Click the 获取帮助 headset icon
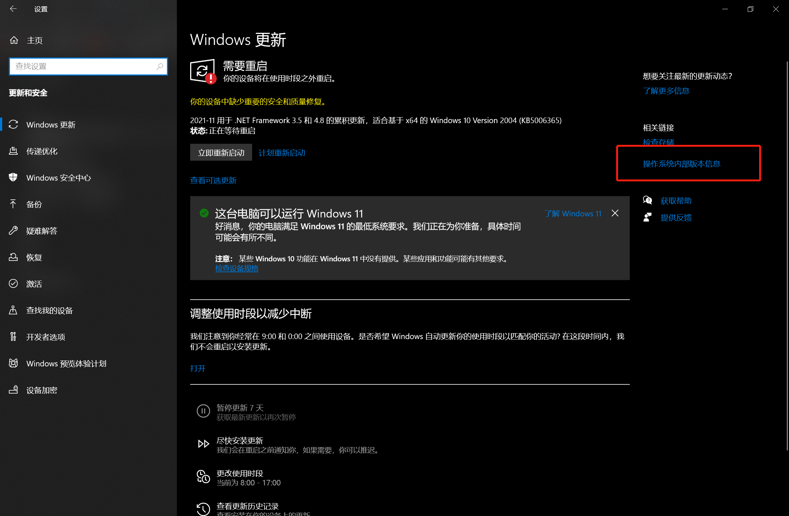 [x=648, y=200]
